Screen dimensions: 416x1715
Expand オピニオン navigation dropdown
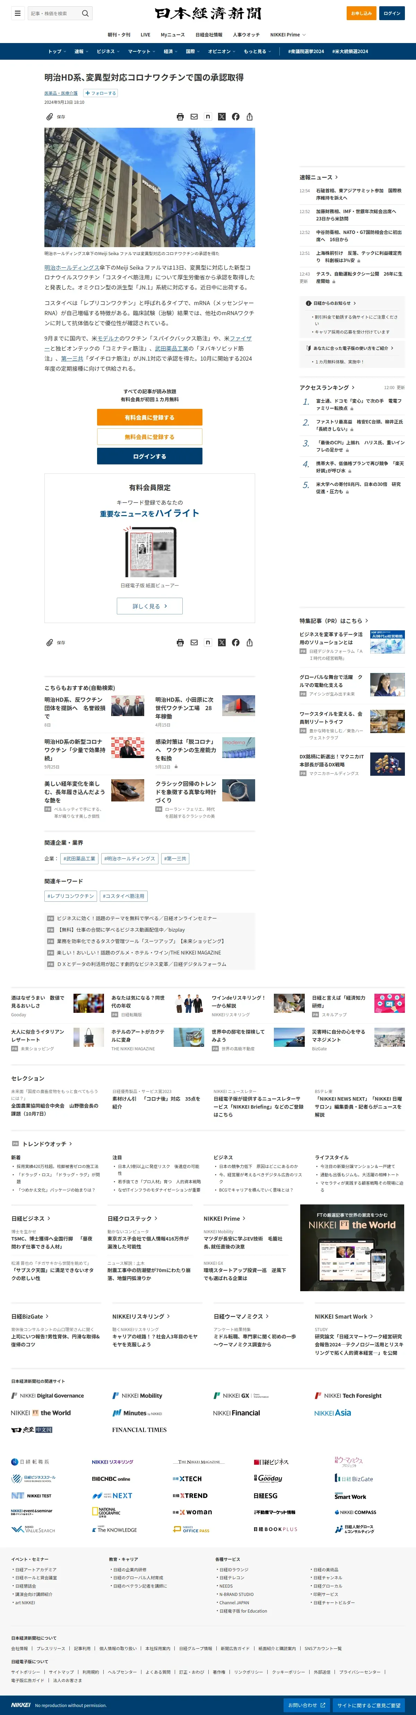tap(221, 51)
